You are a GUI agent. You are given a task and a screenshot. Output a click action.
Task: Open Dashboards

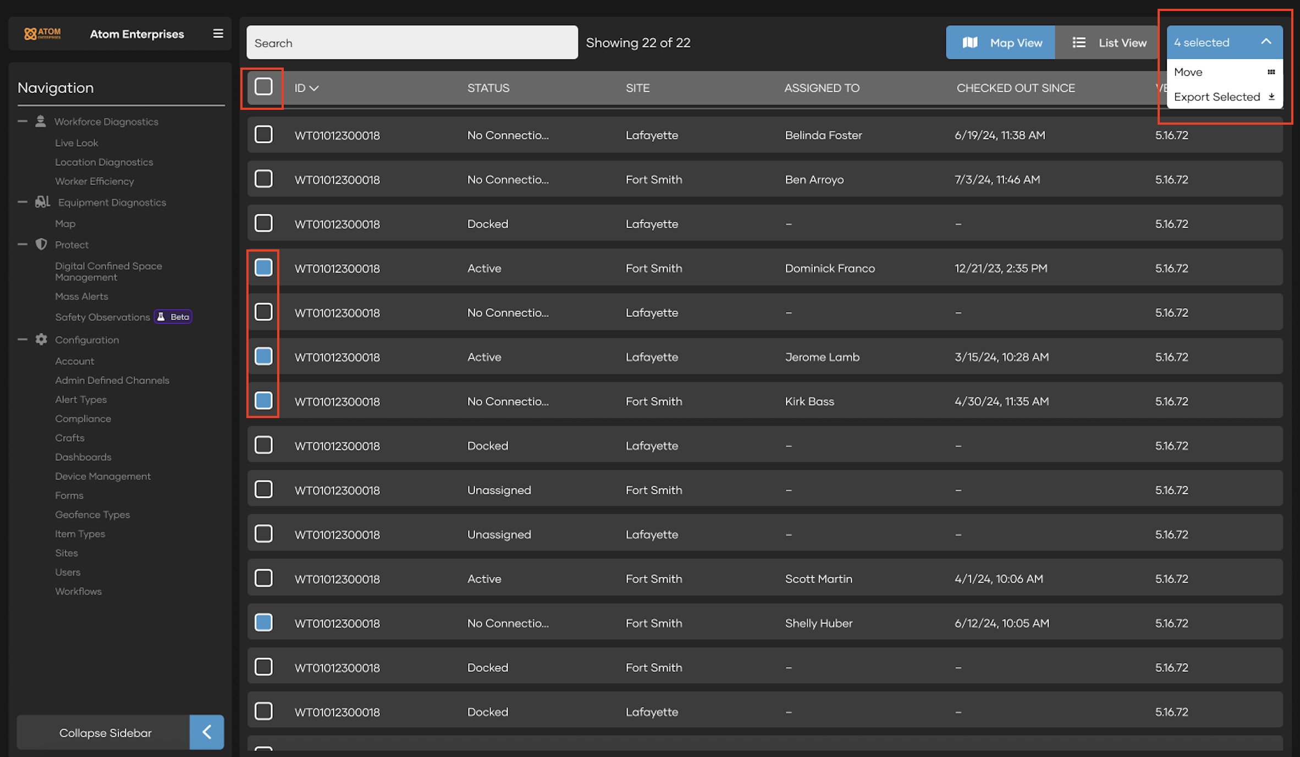click(x=83, y=457)
